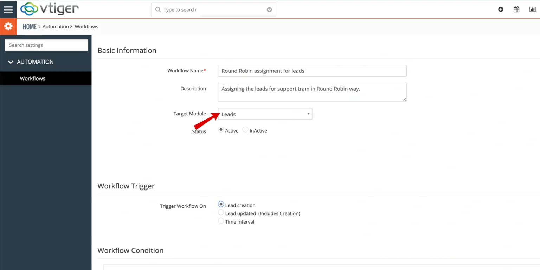Click the orange settings gear icon
Screen dimensions: 540x270
8,26
